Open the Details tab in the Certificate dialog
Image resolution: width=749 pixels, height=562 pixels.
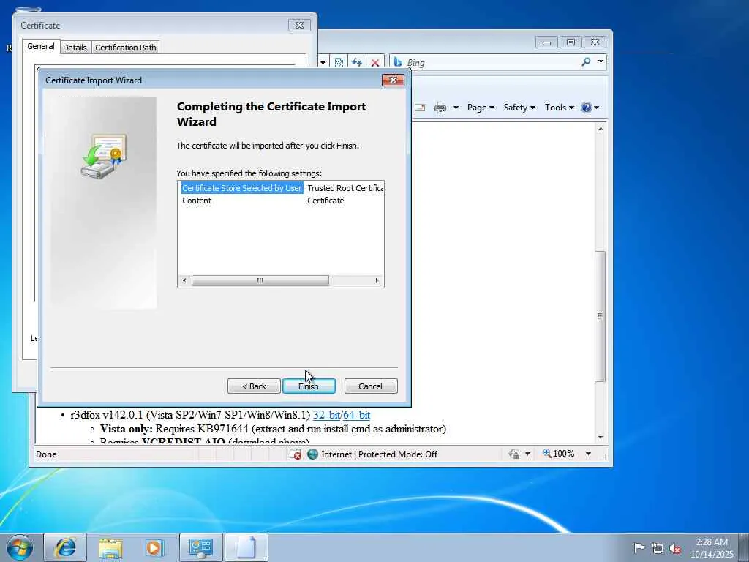[75, 48]
